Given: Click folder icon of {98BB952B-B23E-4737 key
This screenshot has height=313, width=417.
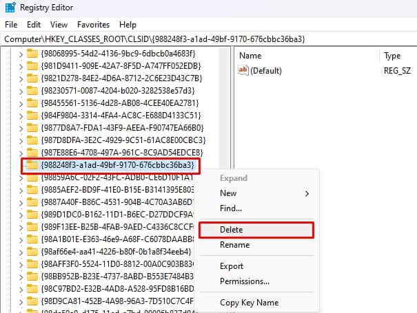Looking at the screenshot, I should tap(32, 277).
